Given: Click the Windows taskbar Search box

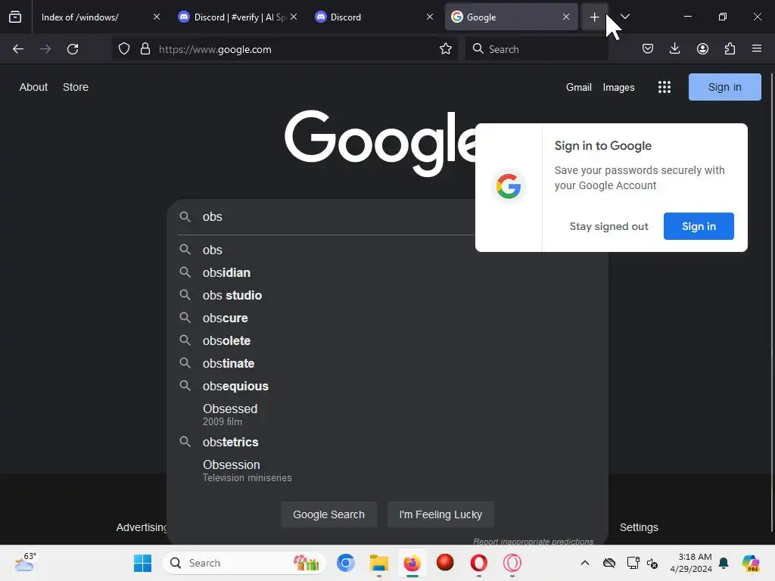Looking at the screenshot, I should pyautogui.click(x=244, y=563).
